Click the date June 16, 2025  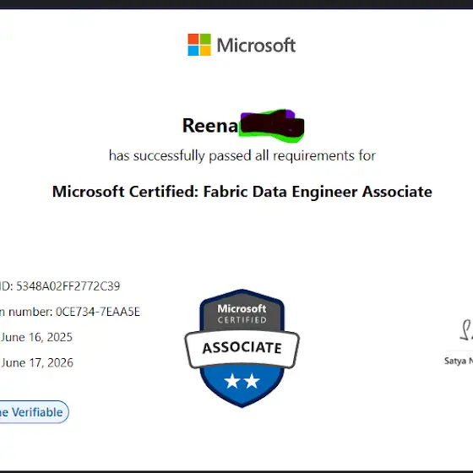(x=36, y=337)
